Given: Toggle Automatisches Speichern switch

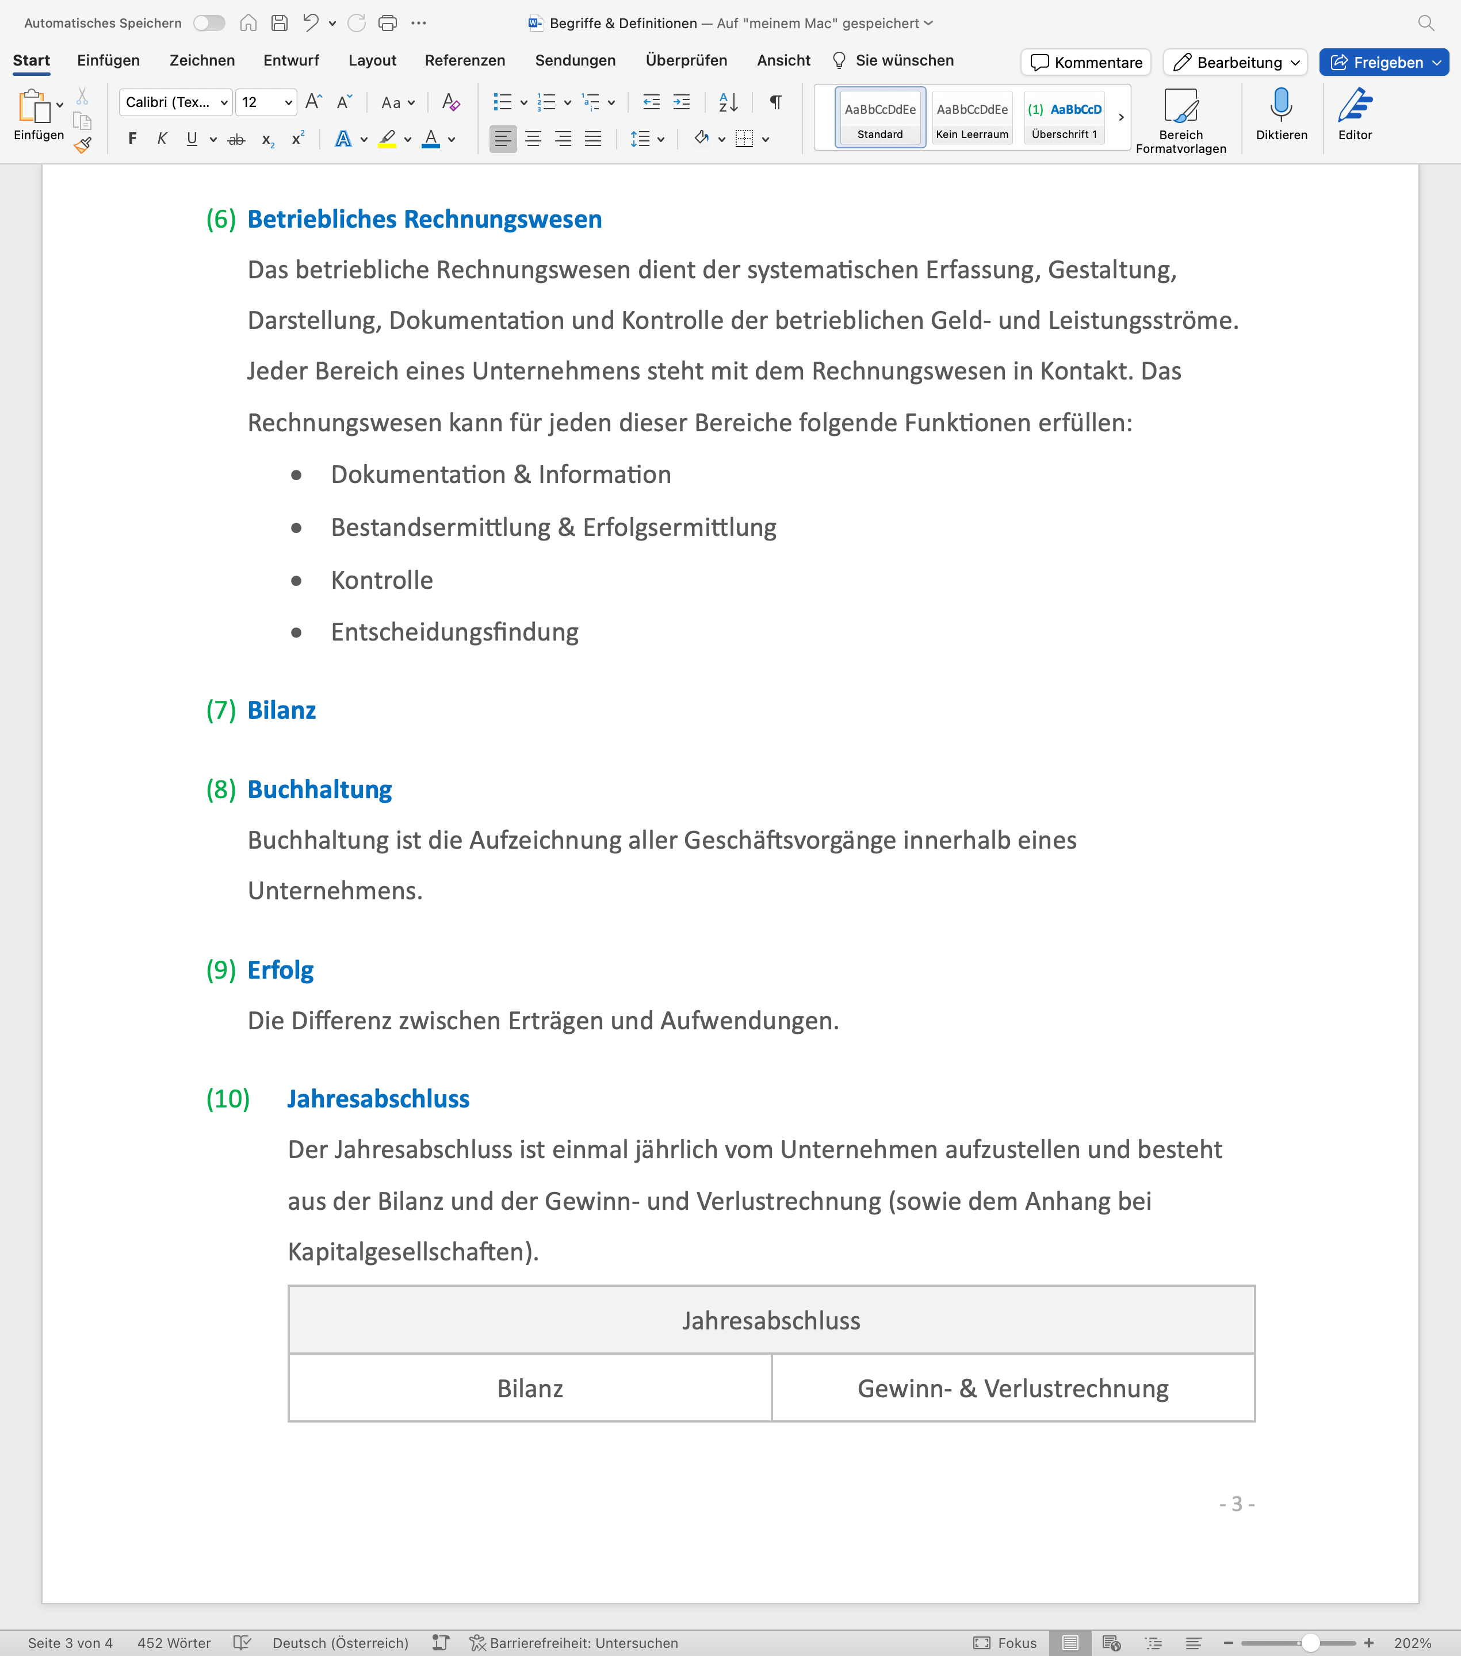Looking at the screenshot, I should click(209, 22).
